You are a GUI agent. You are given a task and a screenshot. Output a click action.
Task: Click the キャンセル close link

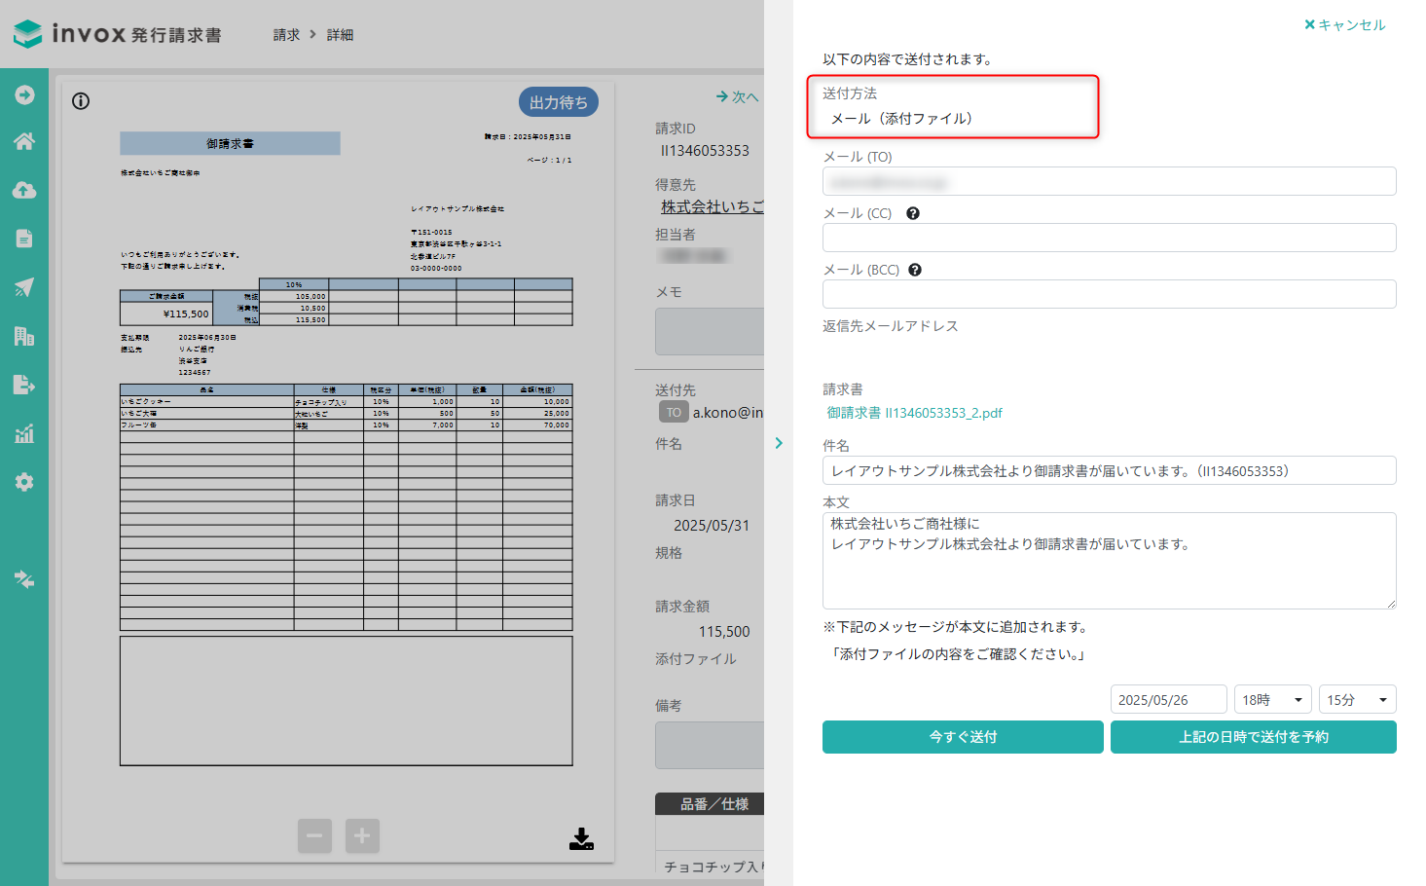pyautogui.click(x=1344, y=25)
